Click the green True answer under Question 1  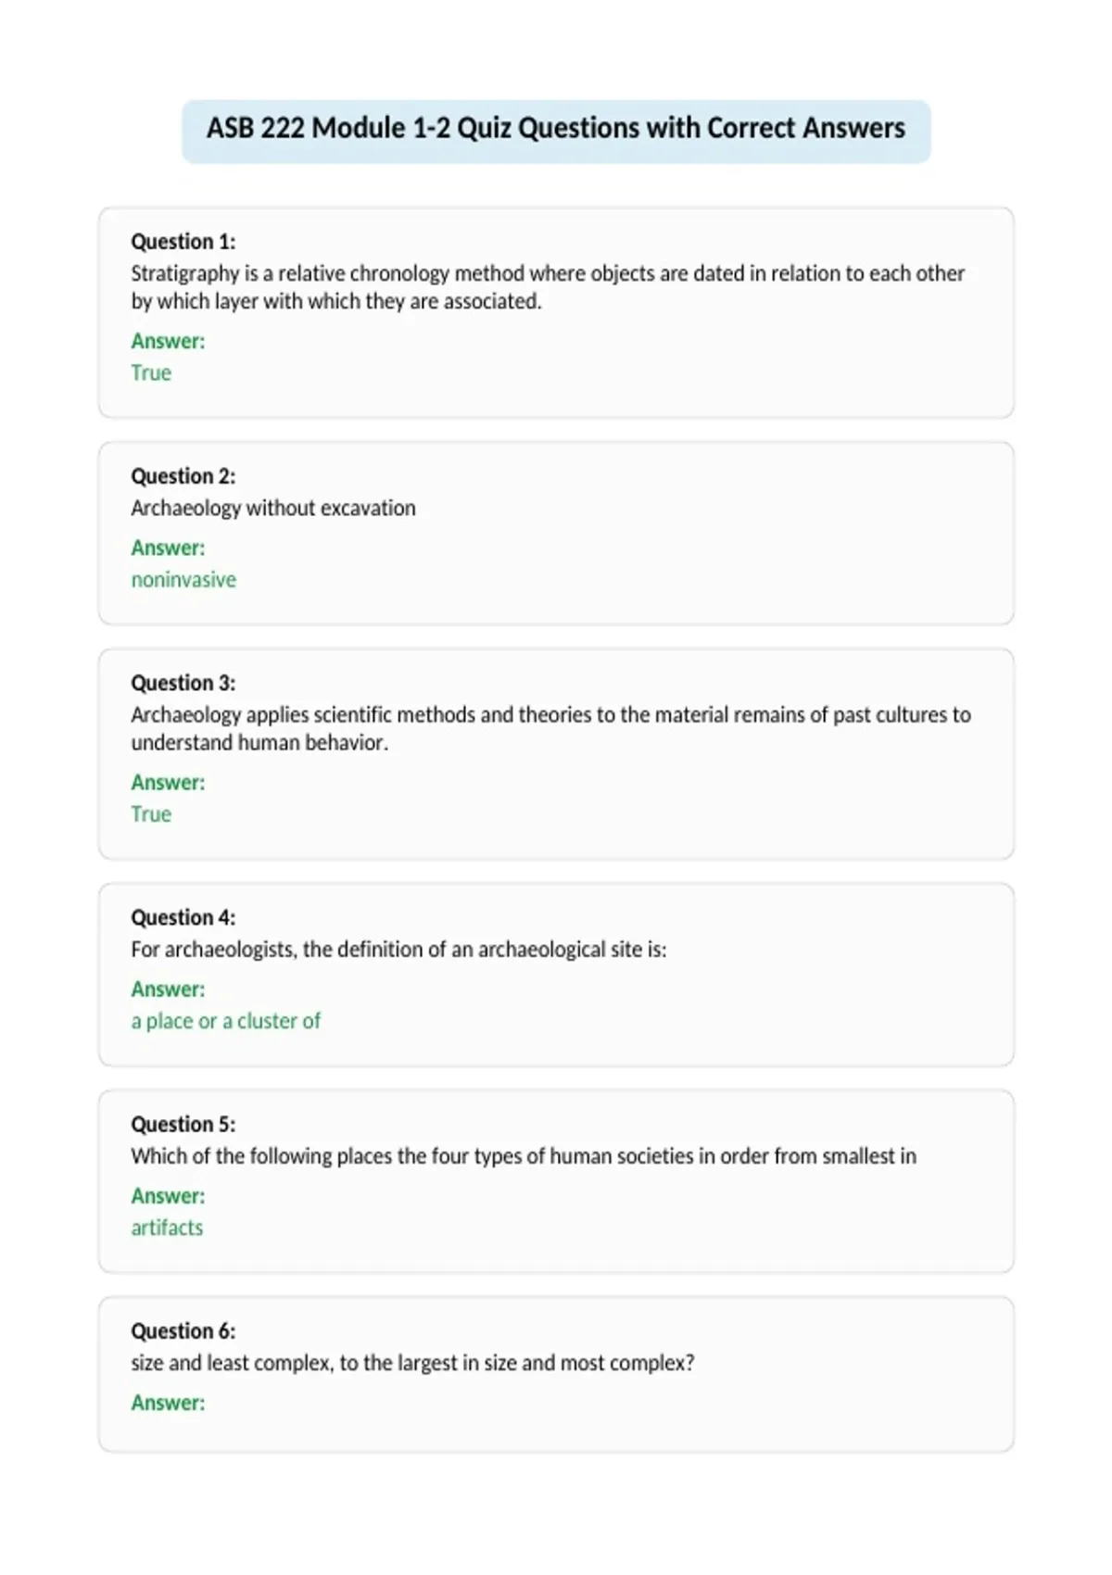(x=151, y=372)
